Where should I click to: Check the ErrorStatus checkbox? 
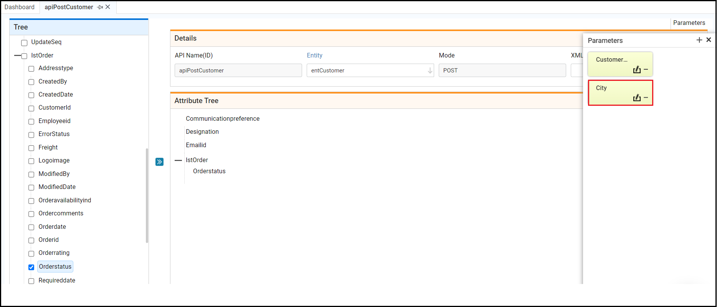31,135
